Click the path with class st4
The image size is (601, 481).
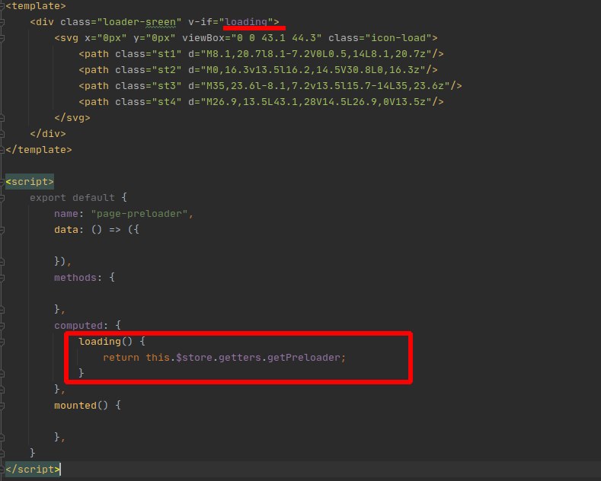(261, 102)
